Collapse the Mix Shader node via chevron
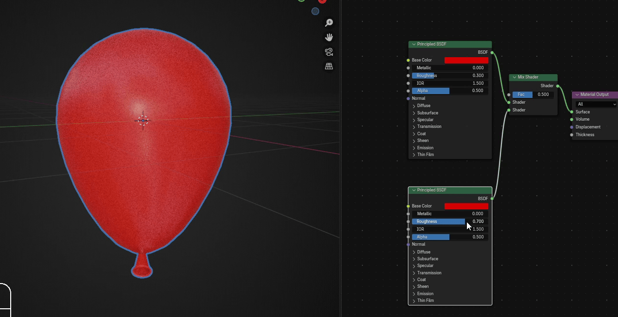The width and height of the screenshot is (618, 317). click(514, 78)
